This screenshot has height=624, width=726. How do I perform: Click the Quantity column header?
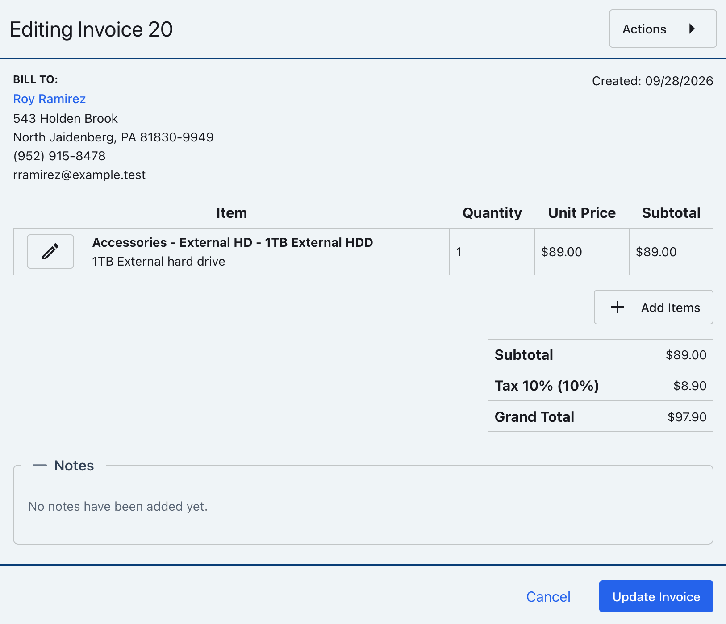click(x=492, y=213)
